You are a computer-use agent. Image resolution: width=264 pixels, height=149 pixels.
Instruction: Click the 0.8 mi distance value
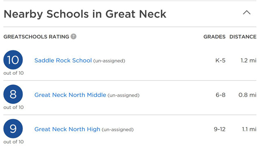(x=247, y=95)
